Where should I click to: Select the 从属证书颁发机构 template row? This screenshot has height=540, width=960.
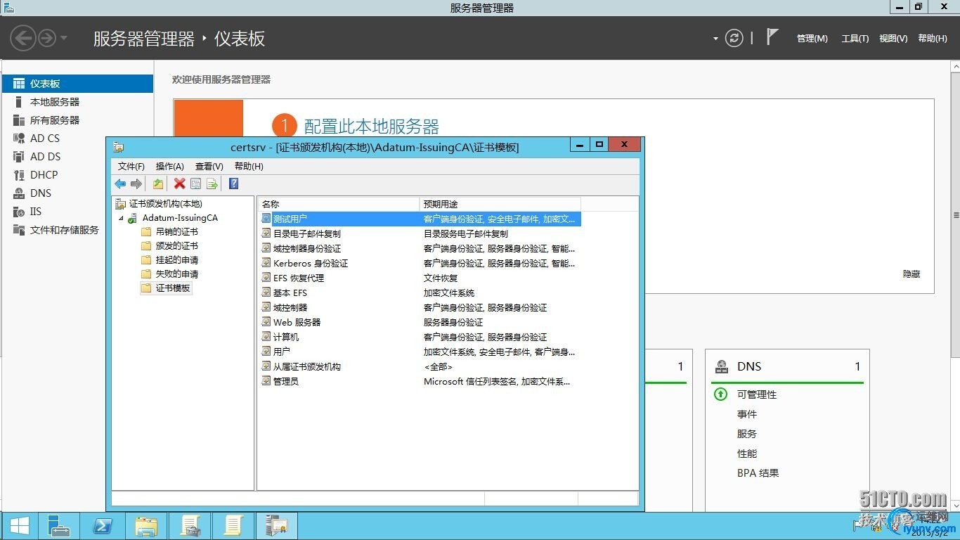(420, 367)
